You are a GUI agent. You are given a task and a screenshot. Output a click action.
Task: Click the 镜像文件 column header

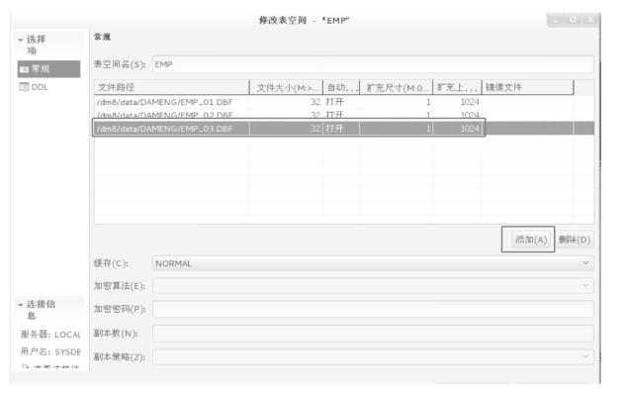[x=528, y=87]
